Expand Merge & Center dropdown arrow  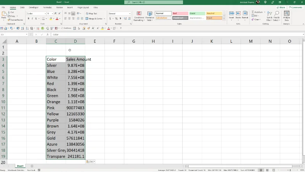point(104,19)
